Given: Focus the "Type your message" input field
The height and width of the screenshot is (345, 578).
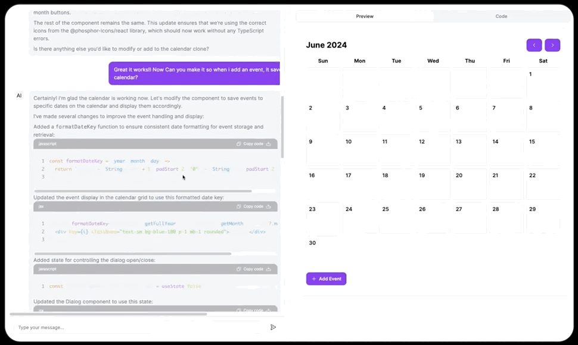Looking at the screenshot, I should click(x=137, y=327).
